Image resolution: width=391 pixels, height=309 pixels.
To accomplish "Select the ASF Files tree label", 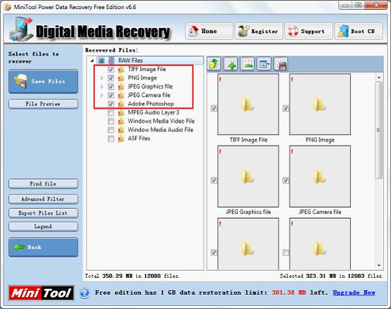I will [x=139, y=139].
